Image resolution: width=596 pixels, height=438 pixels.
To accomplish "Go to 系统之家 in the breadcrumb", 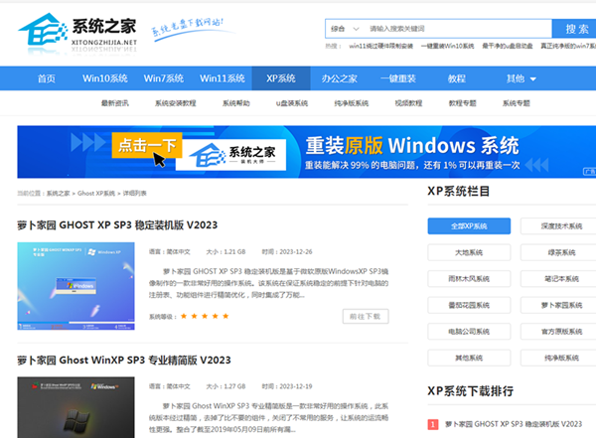I will [x=59, y=193].
